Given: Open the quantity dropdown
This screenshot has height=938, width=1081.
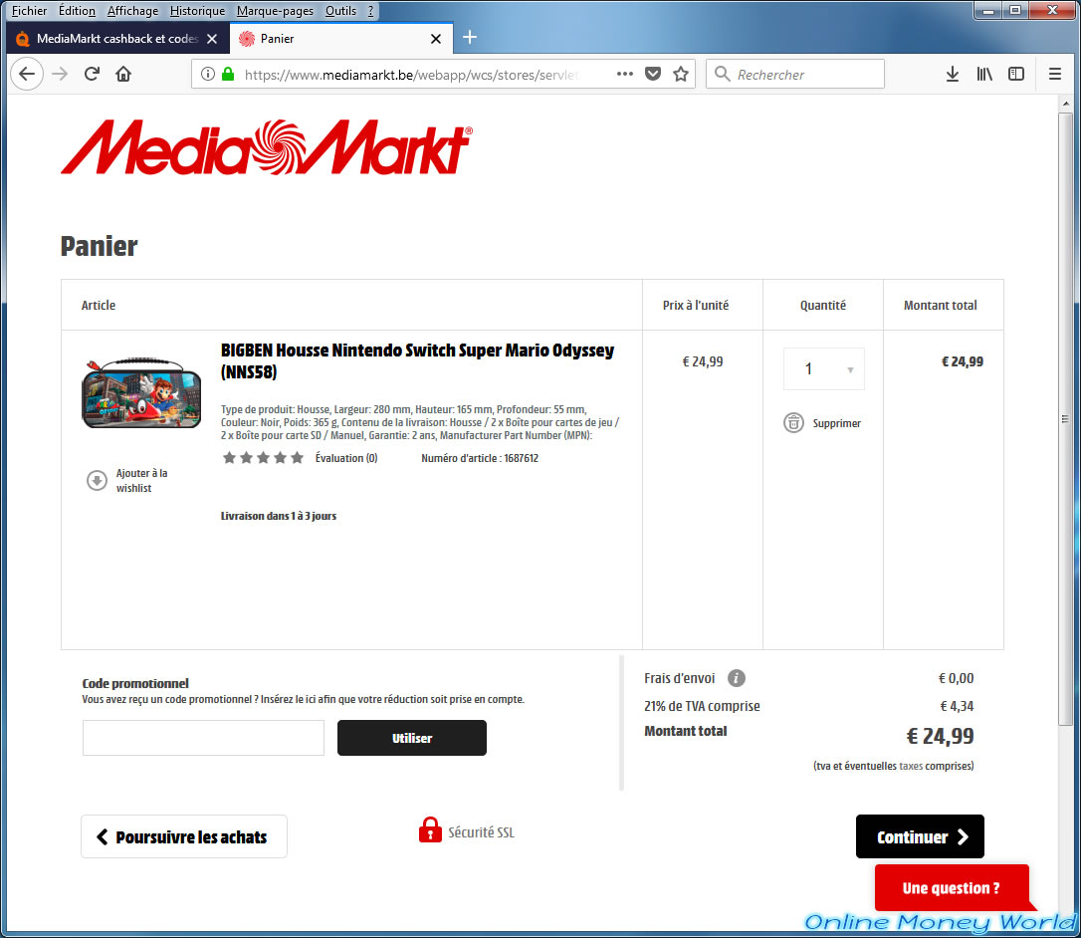Looking at the screenshot, I should pyautogui.click(x=824, y=369).
